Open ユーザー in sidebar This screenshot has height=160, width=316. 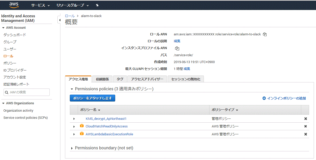[10, 49]
